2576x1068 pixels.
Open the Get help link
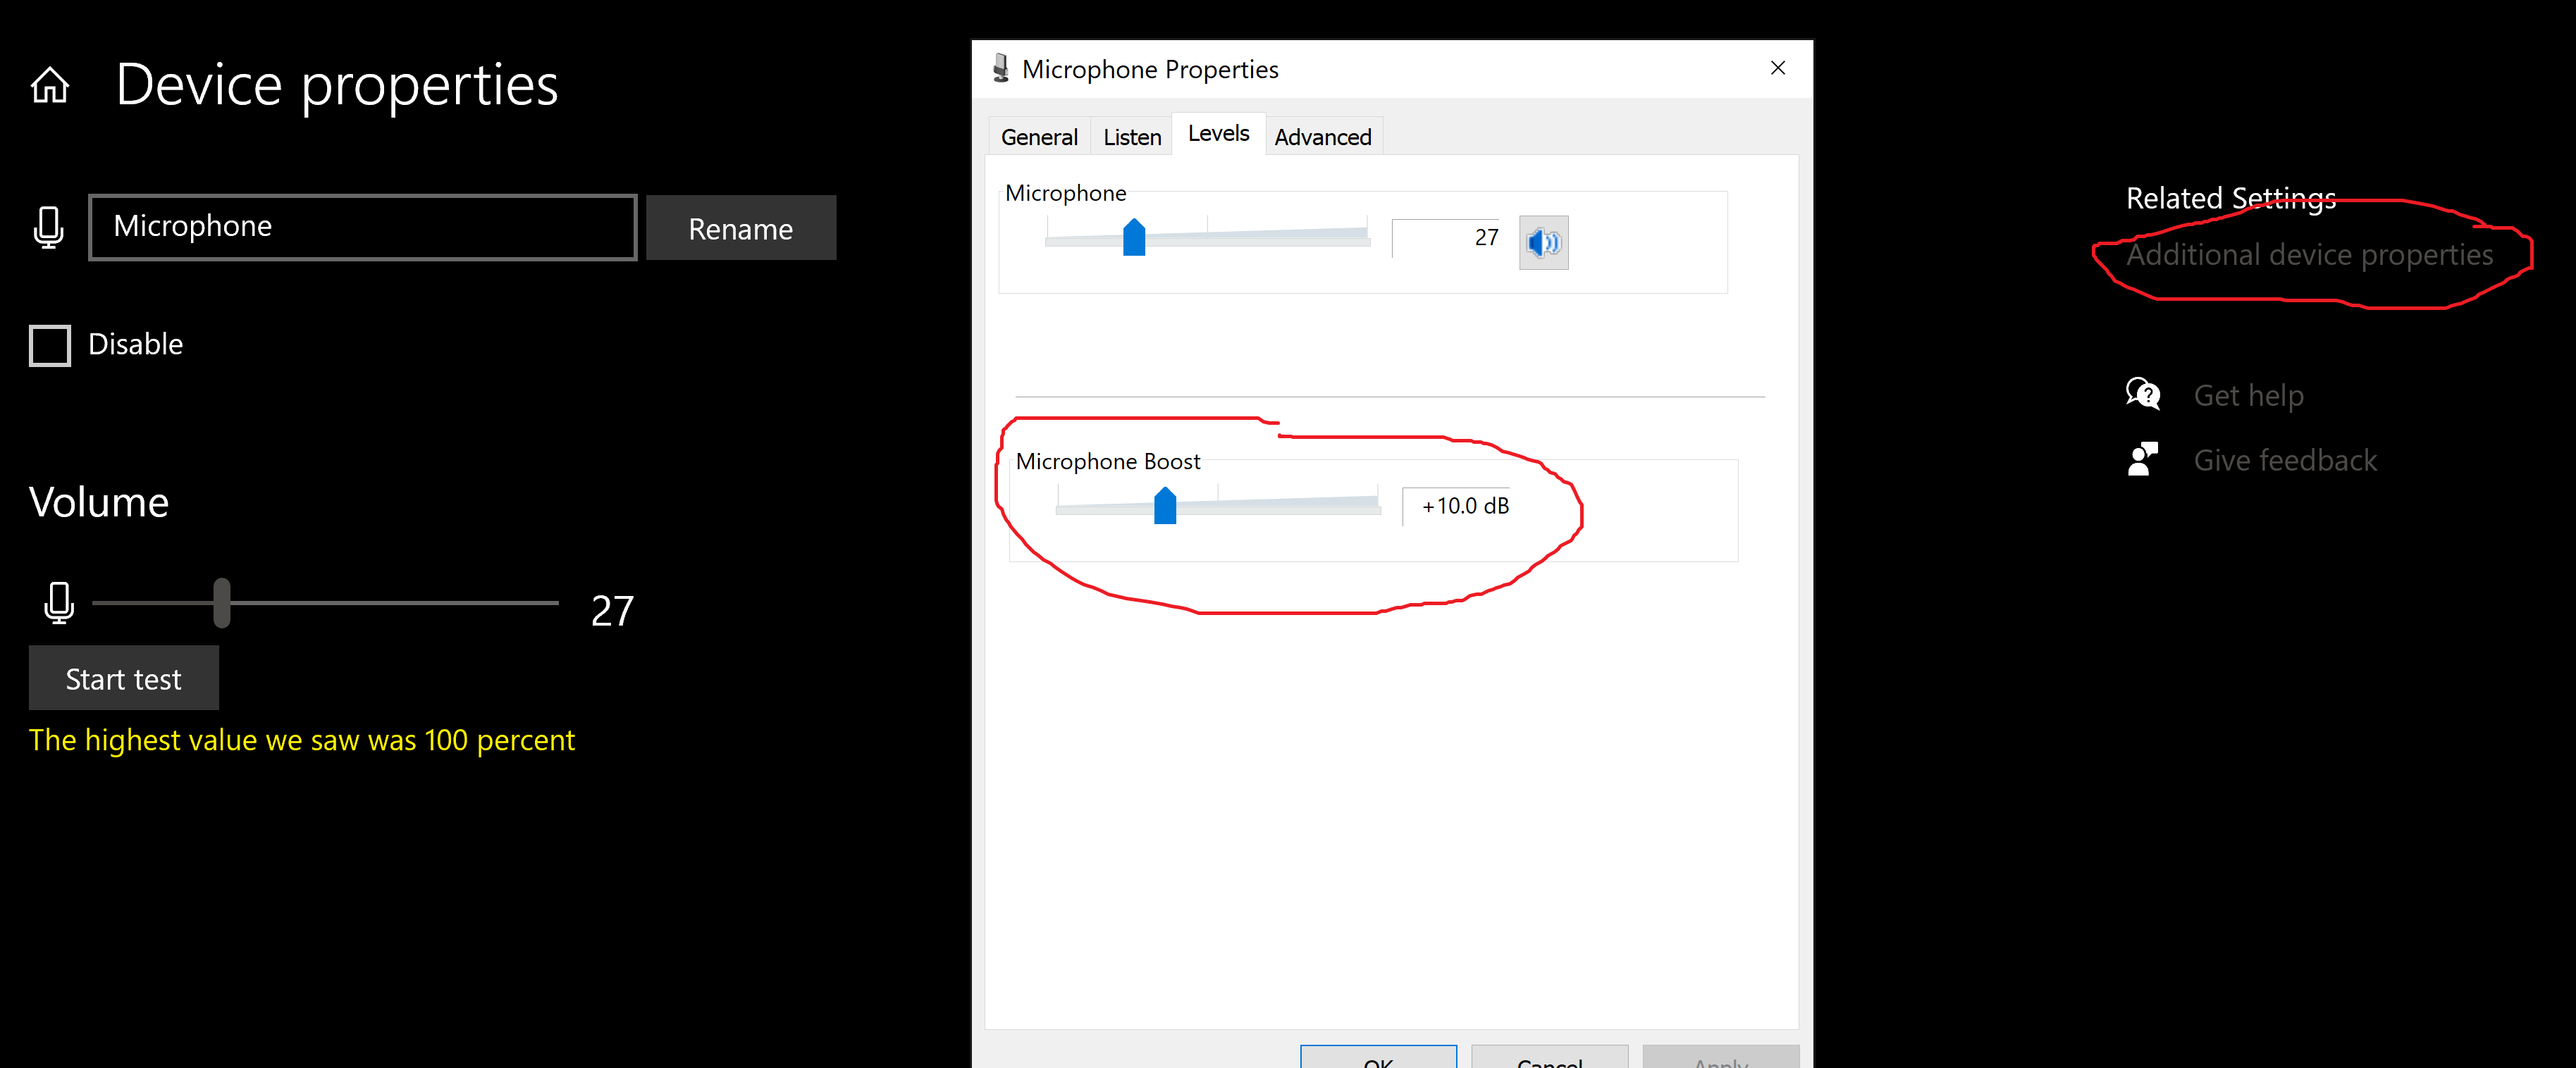[x=2248, y=395]
